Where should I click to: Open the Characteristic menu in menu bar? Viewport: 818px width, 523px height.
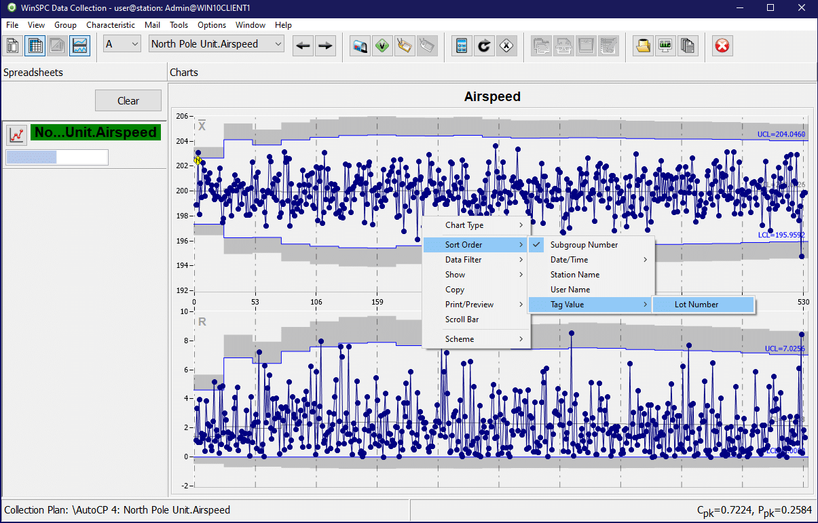(111, 25)
